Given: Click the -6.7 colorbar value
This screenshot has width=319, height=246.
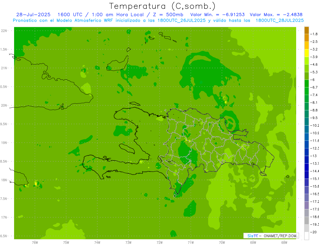Looking at the screenshot, I should click(x=314, y=87).
